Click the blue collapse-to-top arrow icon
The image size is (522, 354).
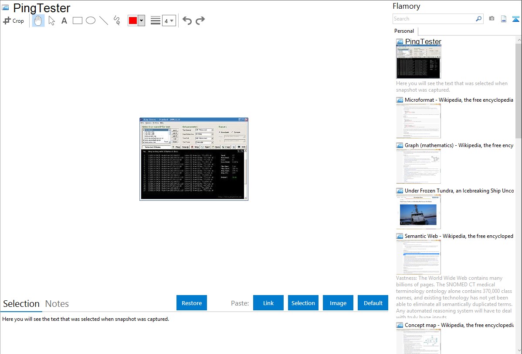515,19
